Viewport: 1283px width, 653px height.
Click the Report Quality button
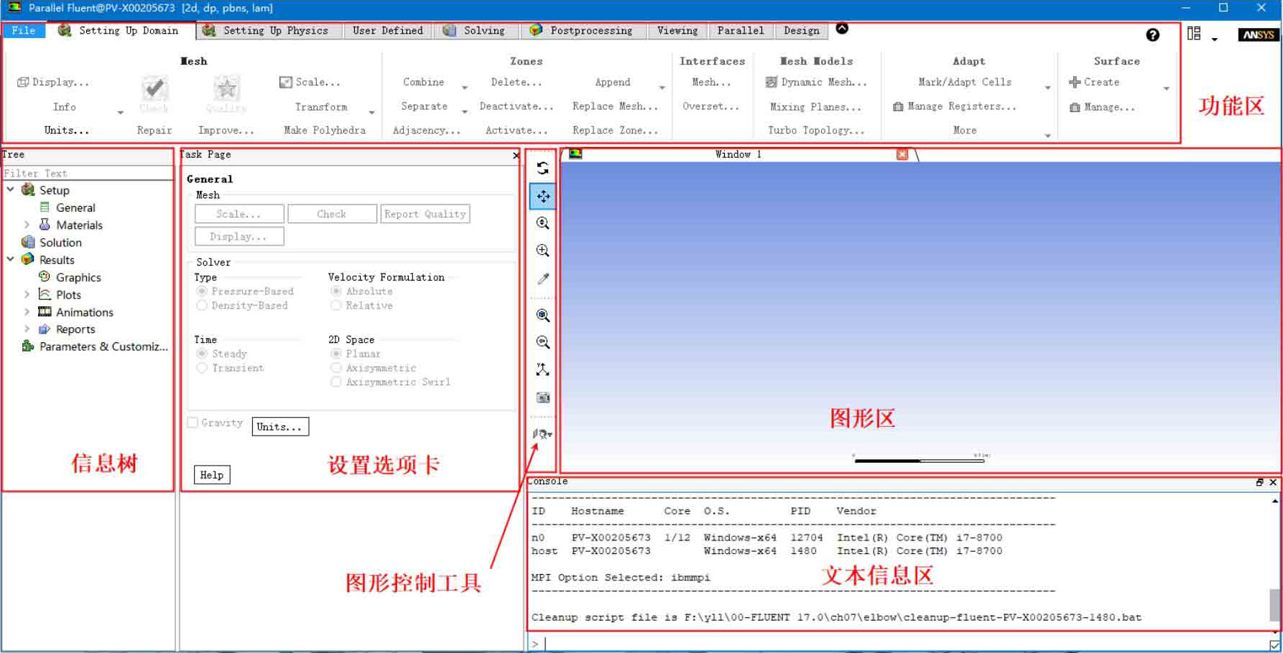pyautogui.click(x=425, y=214)
